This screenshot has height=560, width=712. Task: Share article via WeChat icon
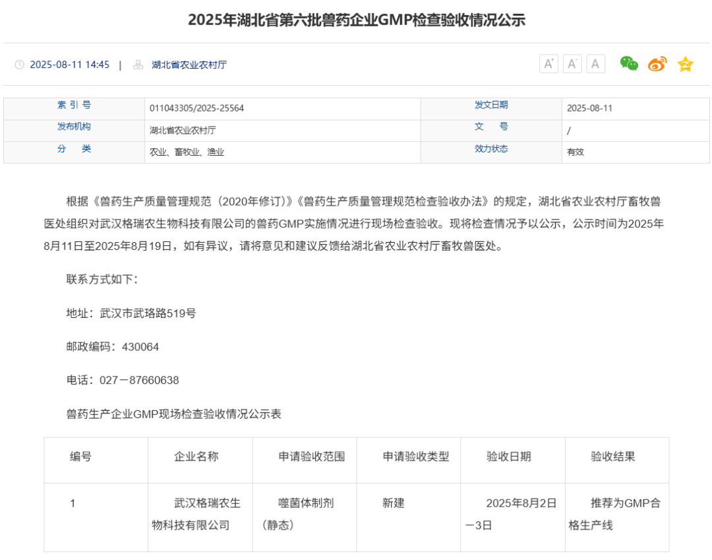click(629, 63)
